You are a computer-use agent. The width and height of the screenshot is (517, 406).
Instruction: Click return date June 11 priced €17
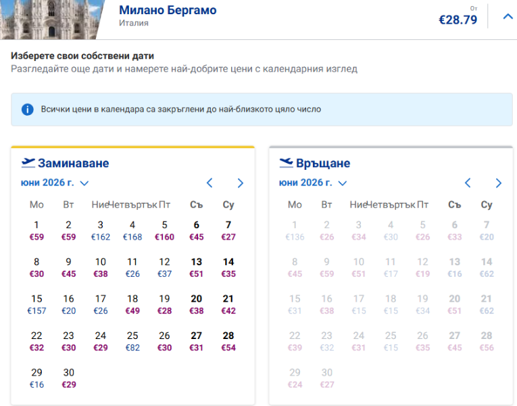(391, 268)
